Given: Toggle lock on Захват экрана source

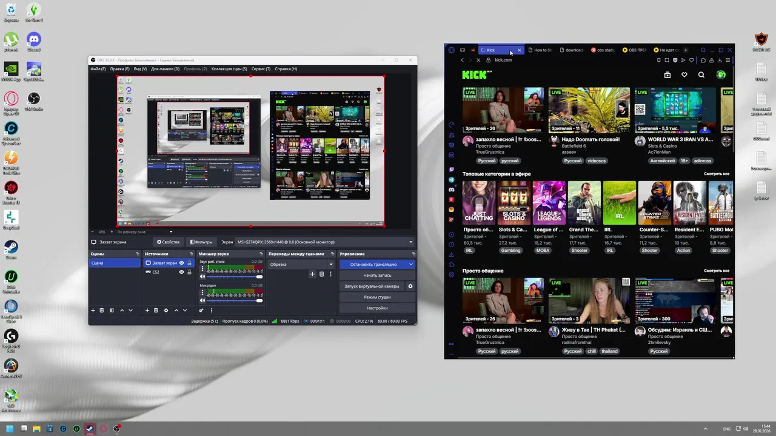Looking at the screenshot, I should pos(189,263).
